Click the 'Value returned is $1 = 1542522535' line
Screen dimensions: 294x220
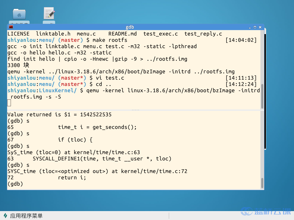click(59, 115)
